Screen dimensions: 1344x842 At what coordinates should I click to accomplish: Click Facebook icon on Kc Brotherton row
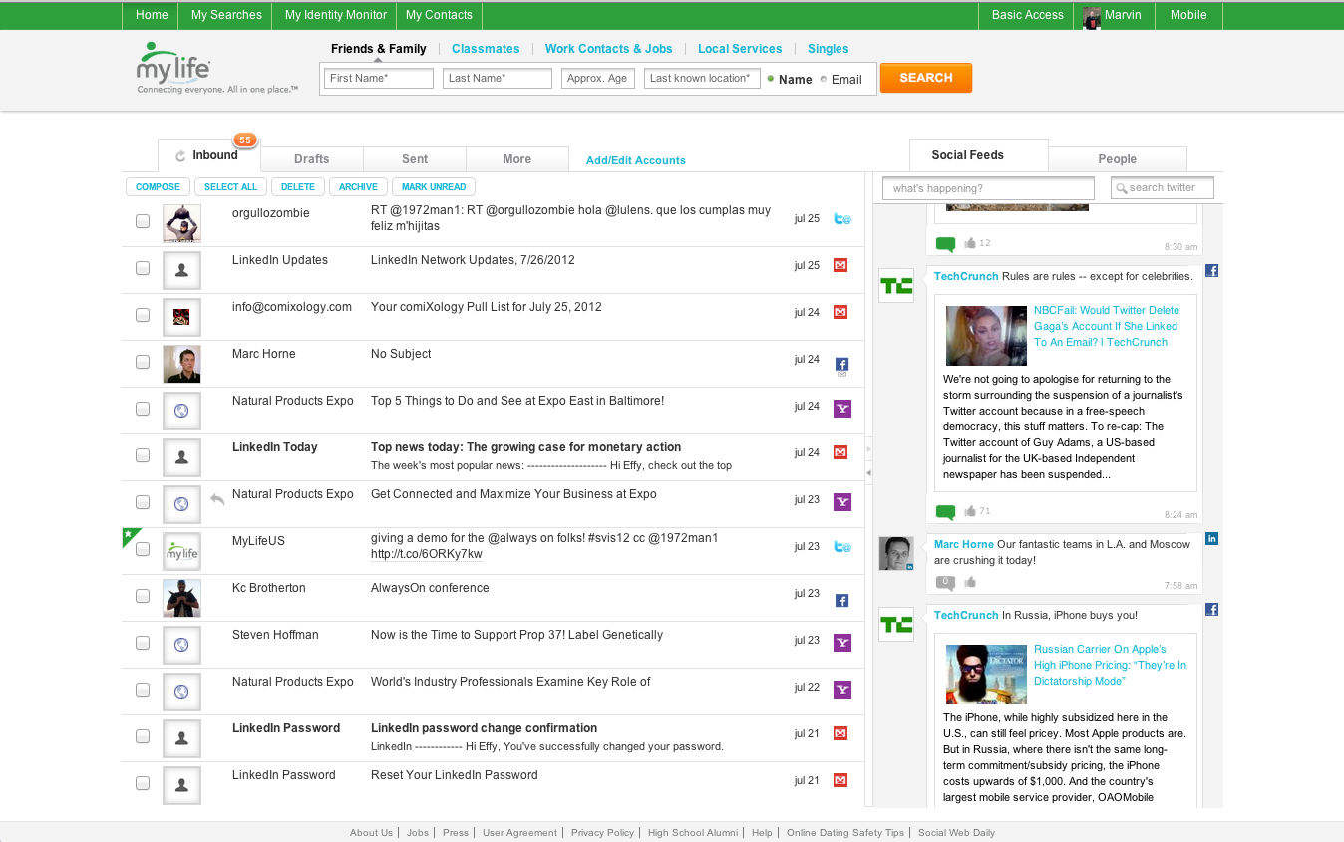pos(841,601)
